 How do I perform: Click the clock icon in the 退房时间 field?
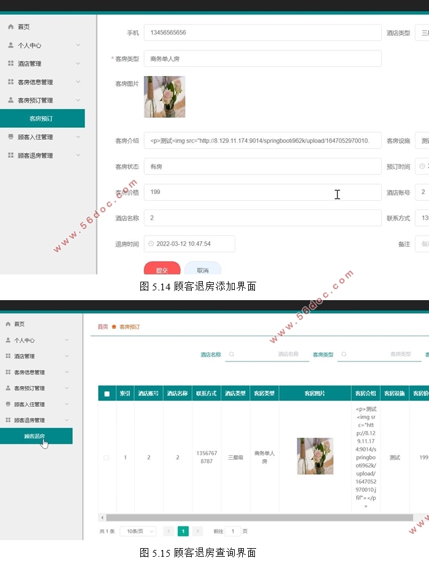(x=151, y=244)
